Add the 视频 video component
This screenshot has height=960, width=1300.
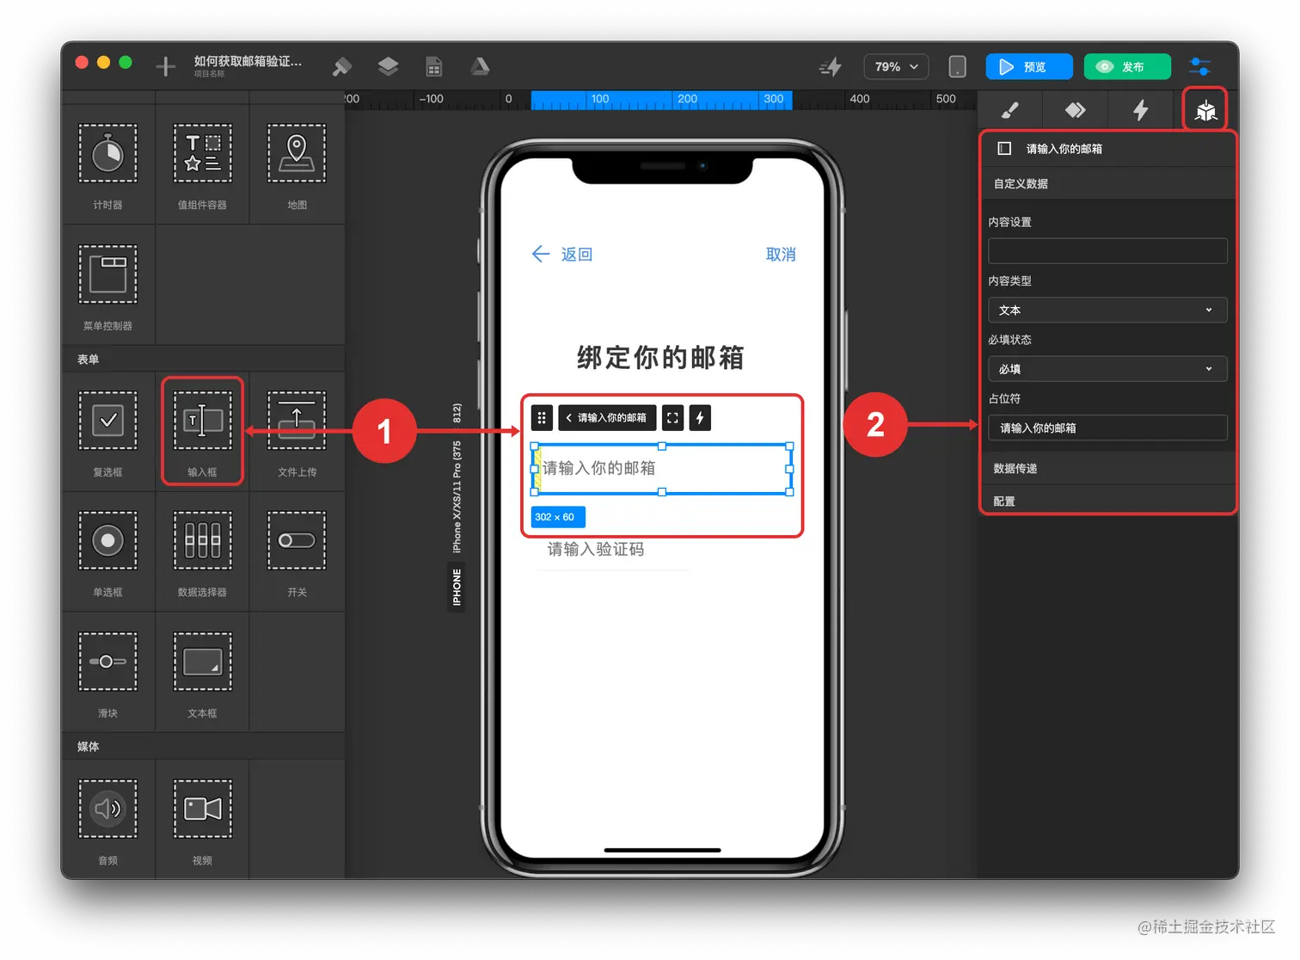(202, 809)
